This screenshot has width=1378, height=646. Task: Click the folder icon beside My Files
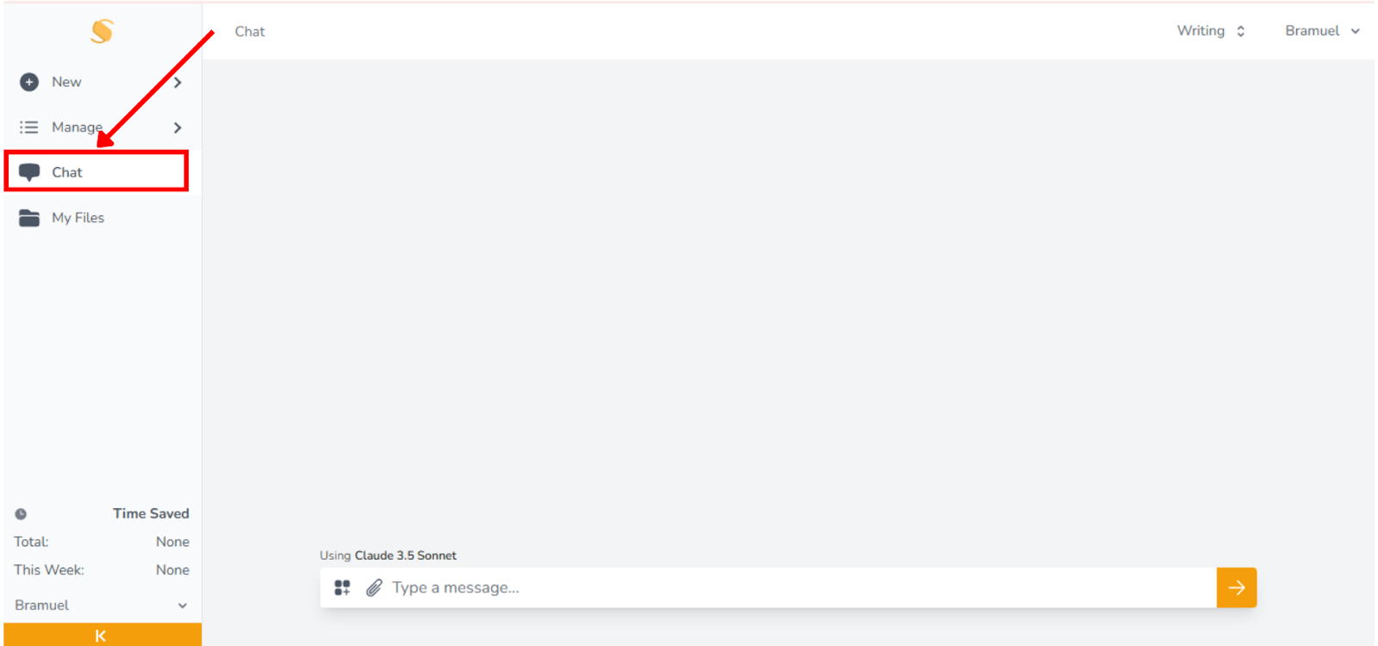click(29, 218)
